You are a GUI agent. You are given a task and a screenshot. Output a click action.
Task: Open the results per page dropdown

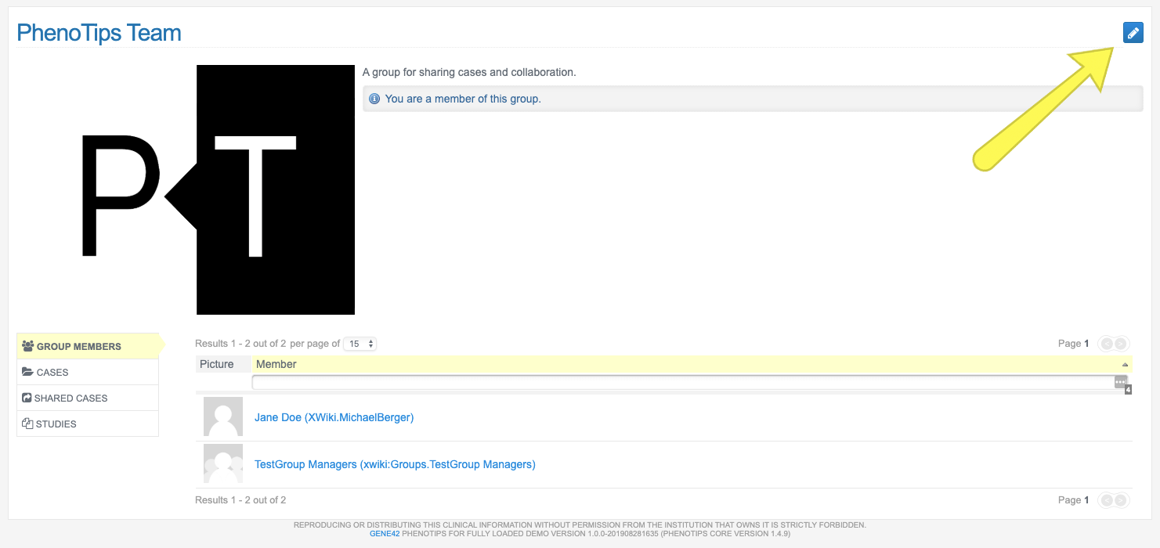coord(360,344)
